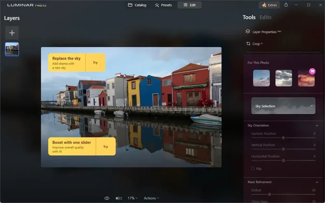The height and width of the screenshot is (203, 325).
Task: Collapse the Sky Orientation section
Action: 317,125
